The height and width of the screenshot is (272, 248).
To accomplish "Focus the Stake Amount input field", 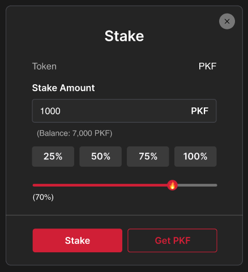I will click(124, 111).
